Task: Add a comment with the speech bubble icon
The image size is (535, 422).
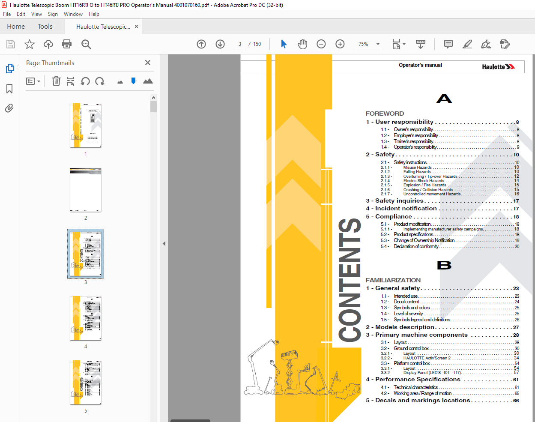Action: 448,44
